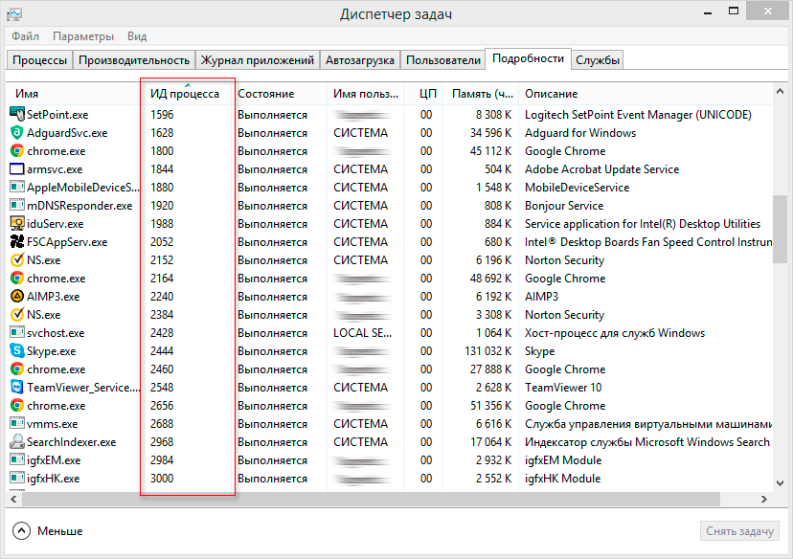Click the Adguard for Windows description
This screenshot has height=559, width=793.
point(580,132)
